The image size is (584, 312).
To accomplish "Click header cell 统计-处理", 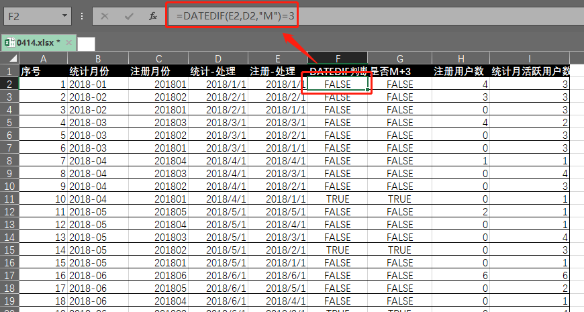I will (x=218, y=71).
